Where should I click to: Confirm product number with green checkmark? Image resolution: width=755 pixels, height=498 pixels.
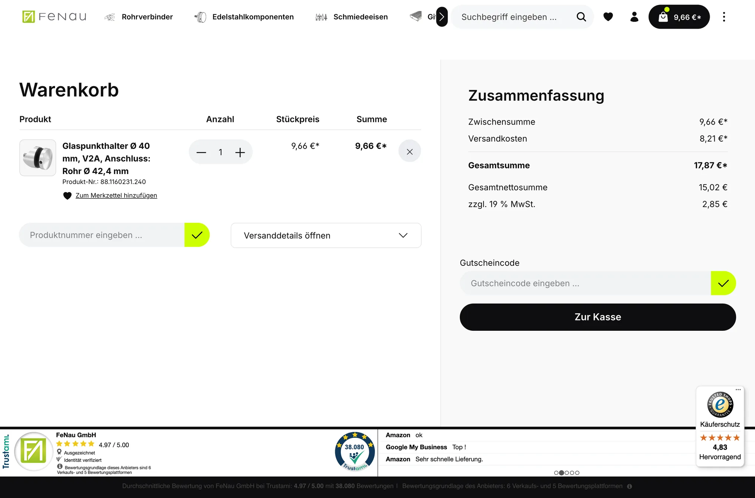(197, 235)
